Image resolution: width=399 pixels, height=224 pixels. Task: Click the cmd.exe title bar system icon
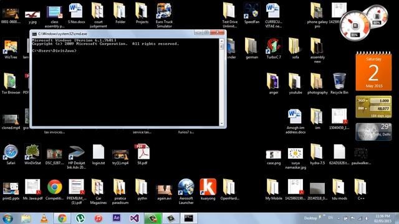(x=34, y=34)
